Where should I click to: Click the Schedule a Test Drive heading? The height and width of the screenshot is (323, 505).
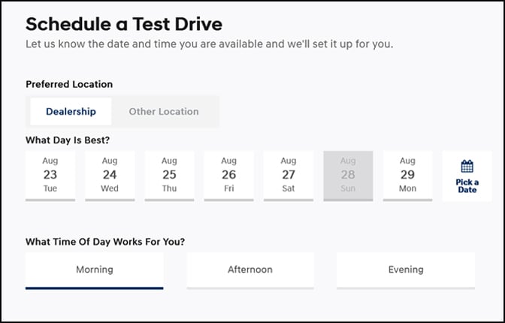tap(124, 24)
